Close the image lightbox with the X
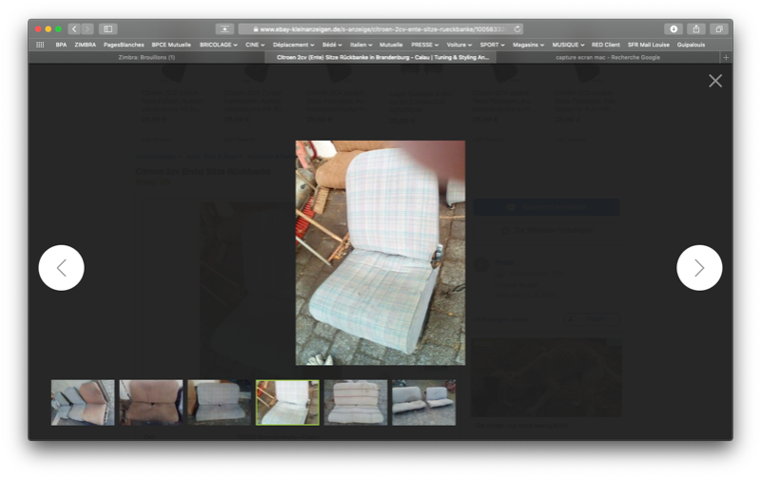Image resolution: width=761 pixels, height=478 pixels. point(715,81)
